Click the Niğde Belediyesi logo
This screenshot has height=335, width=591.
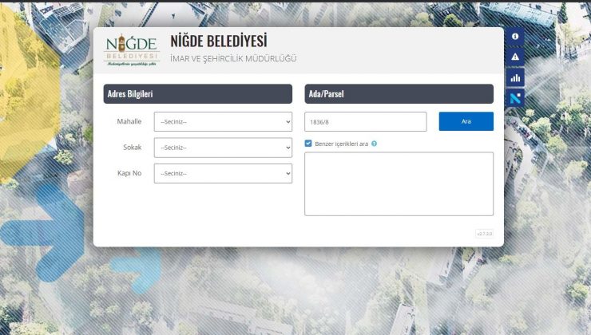point(132,50)
